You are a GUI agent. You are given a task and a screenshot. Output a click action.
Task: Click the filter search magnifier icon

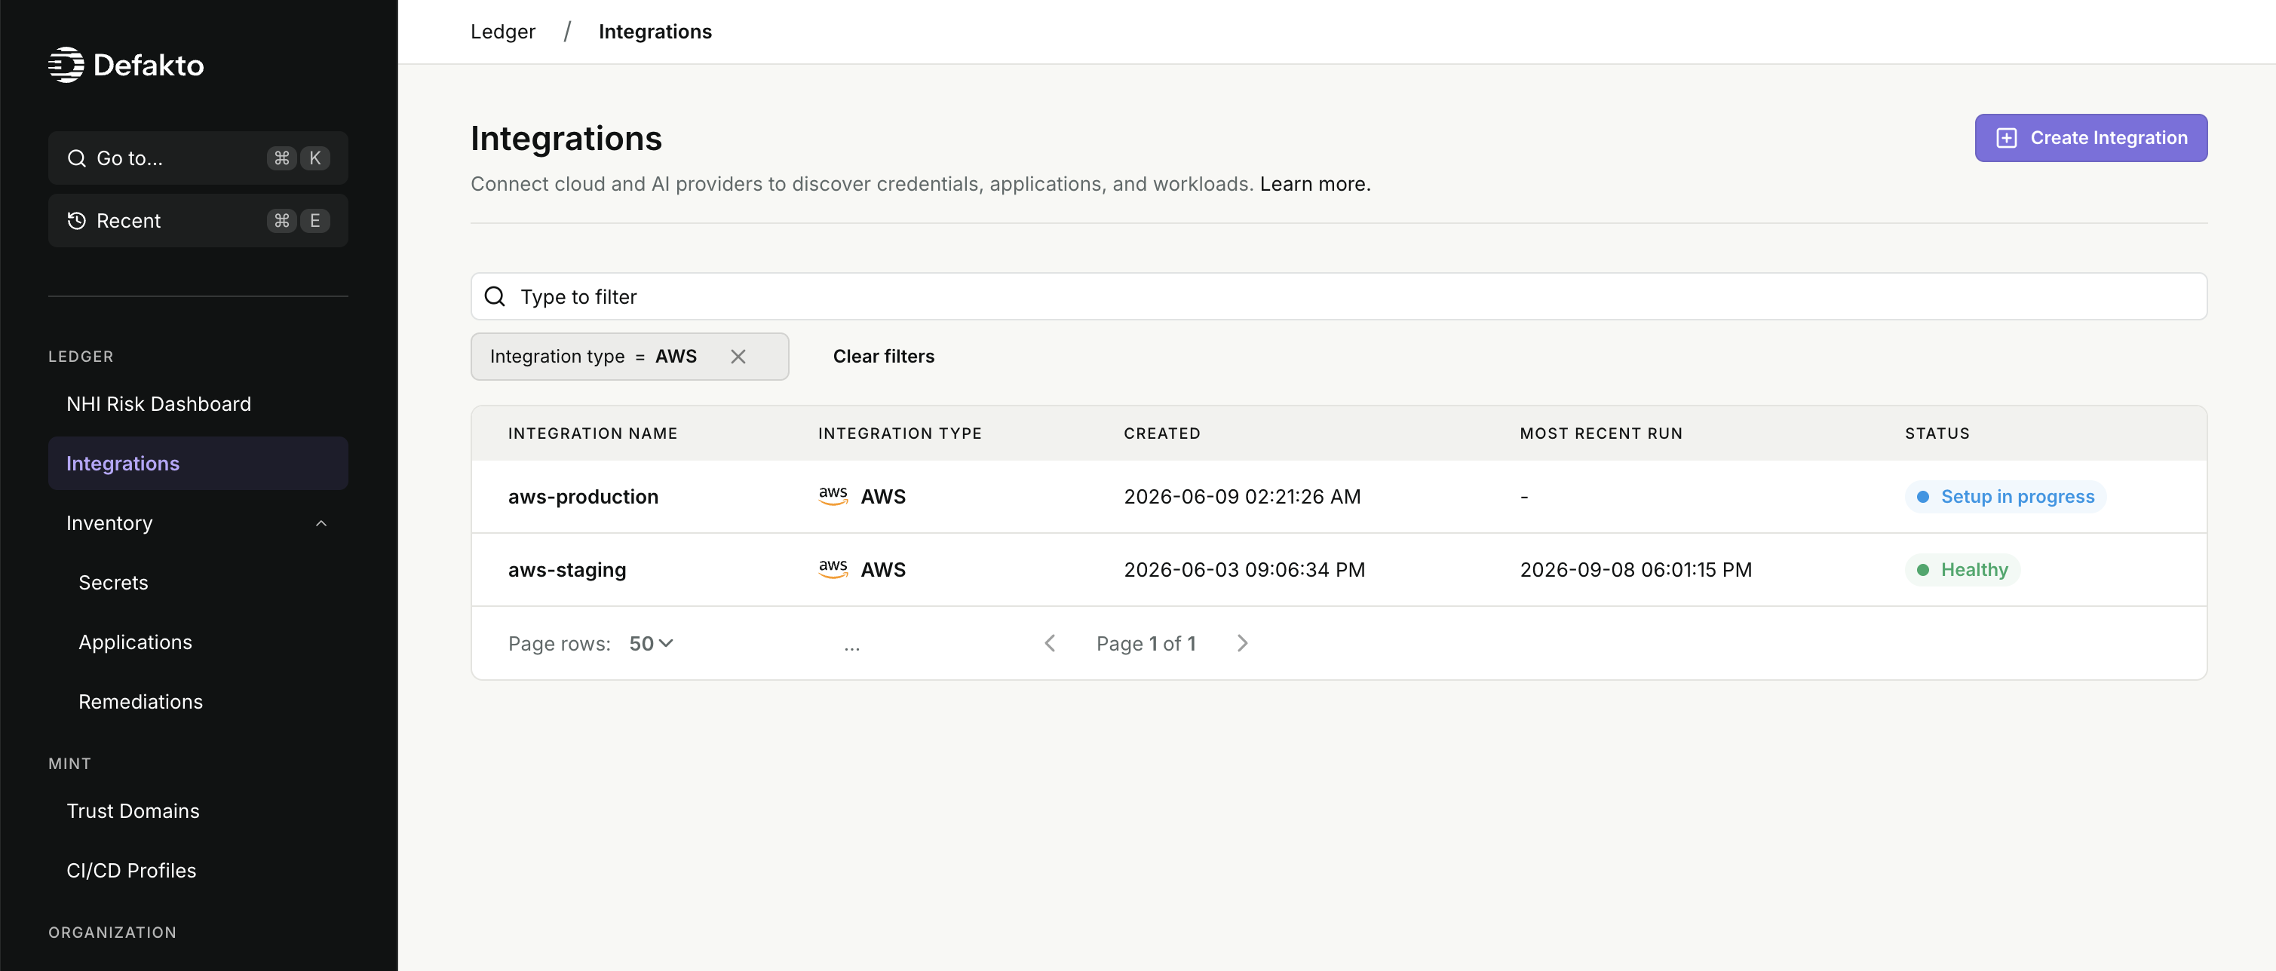click(x=495, y=297)
